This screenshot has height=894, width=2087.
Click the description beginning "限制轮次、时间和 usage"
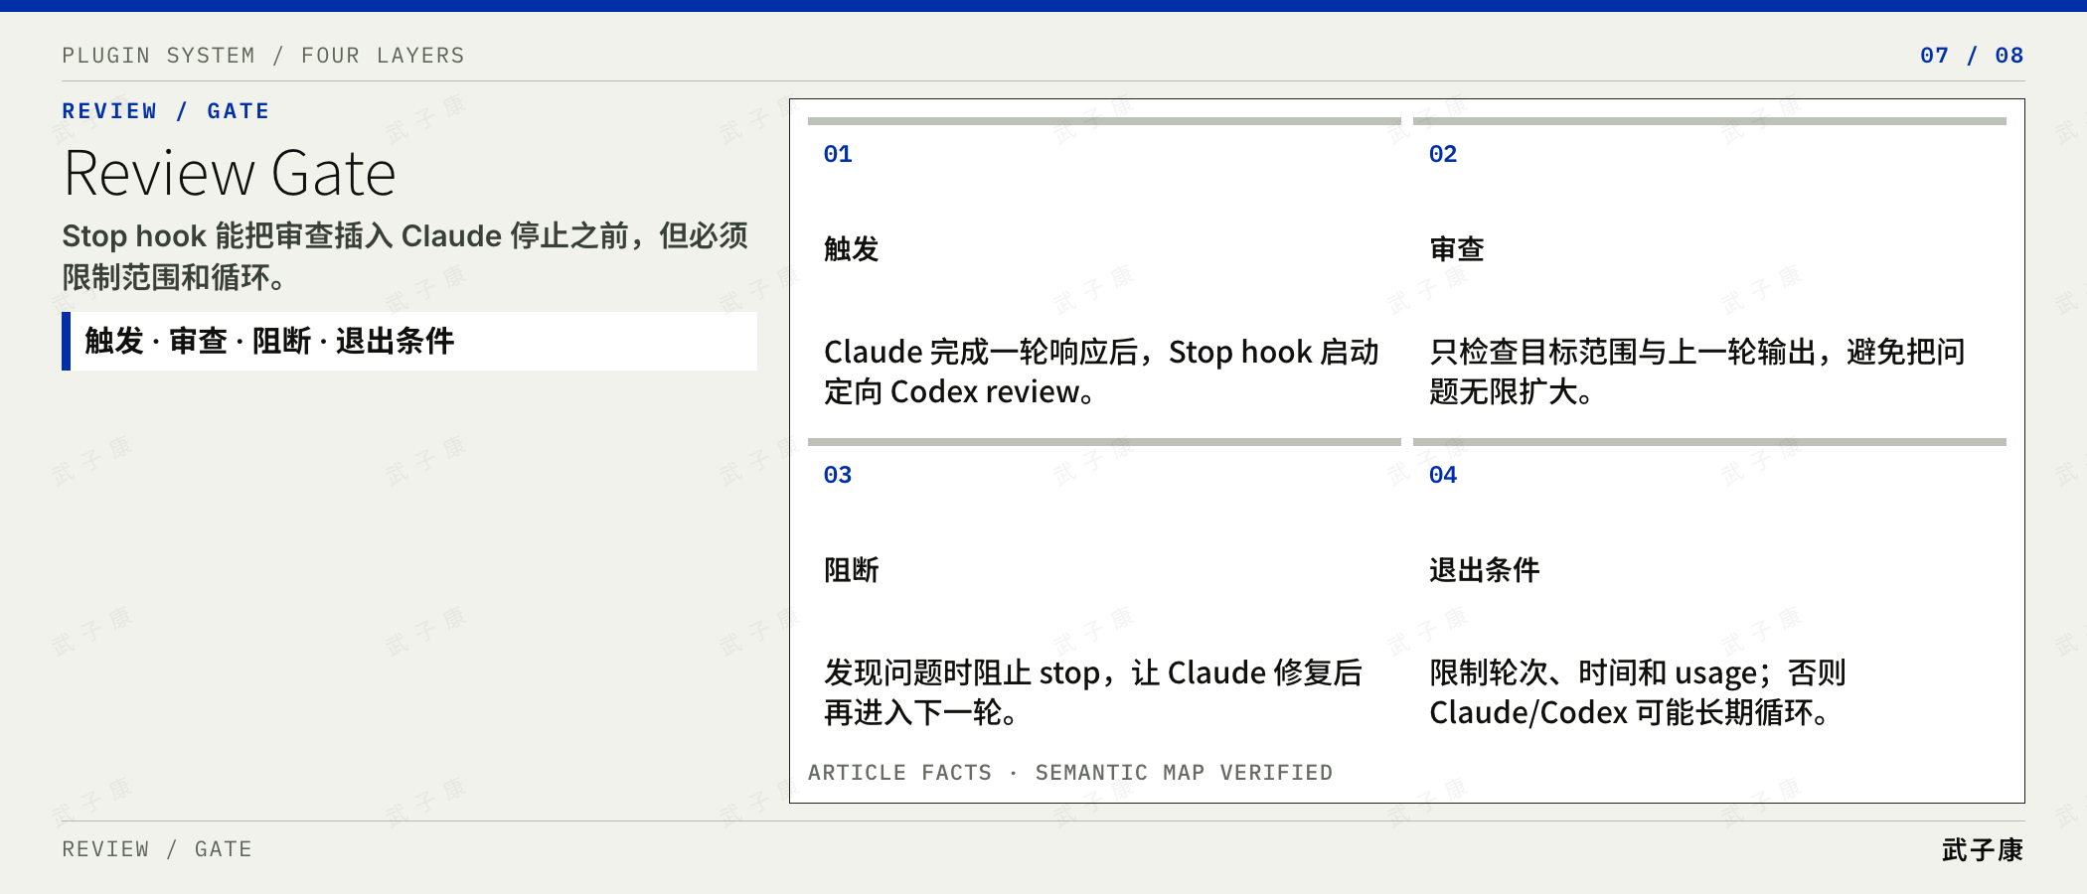1638,692
